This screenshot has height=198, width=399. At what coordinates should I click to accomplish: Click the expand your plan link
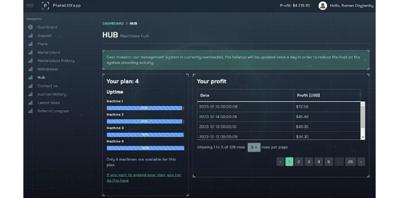[144, 178]
